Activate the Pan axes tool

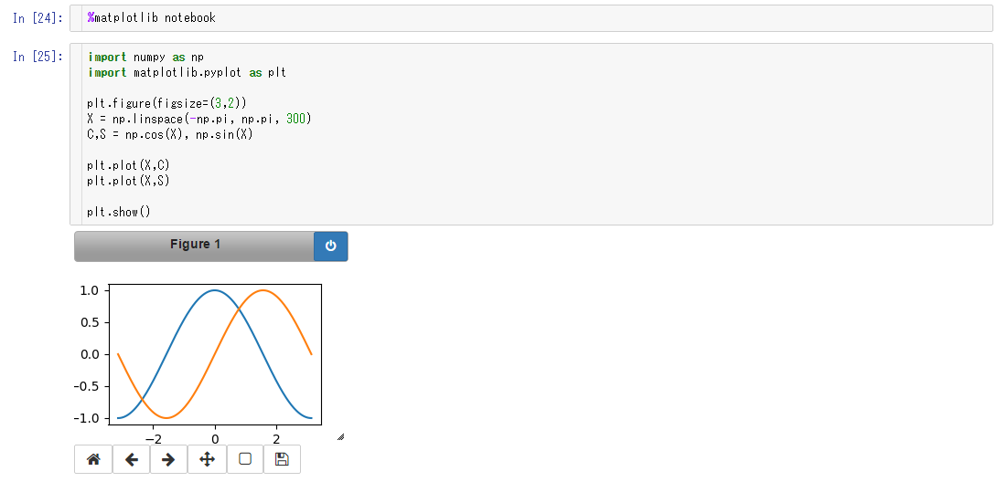(207, 459)
